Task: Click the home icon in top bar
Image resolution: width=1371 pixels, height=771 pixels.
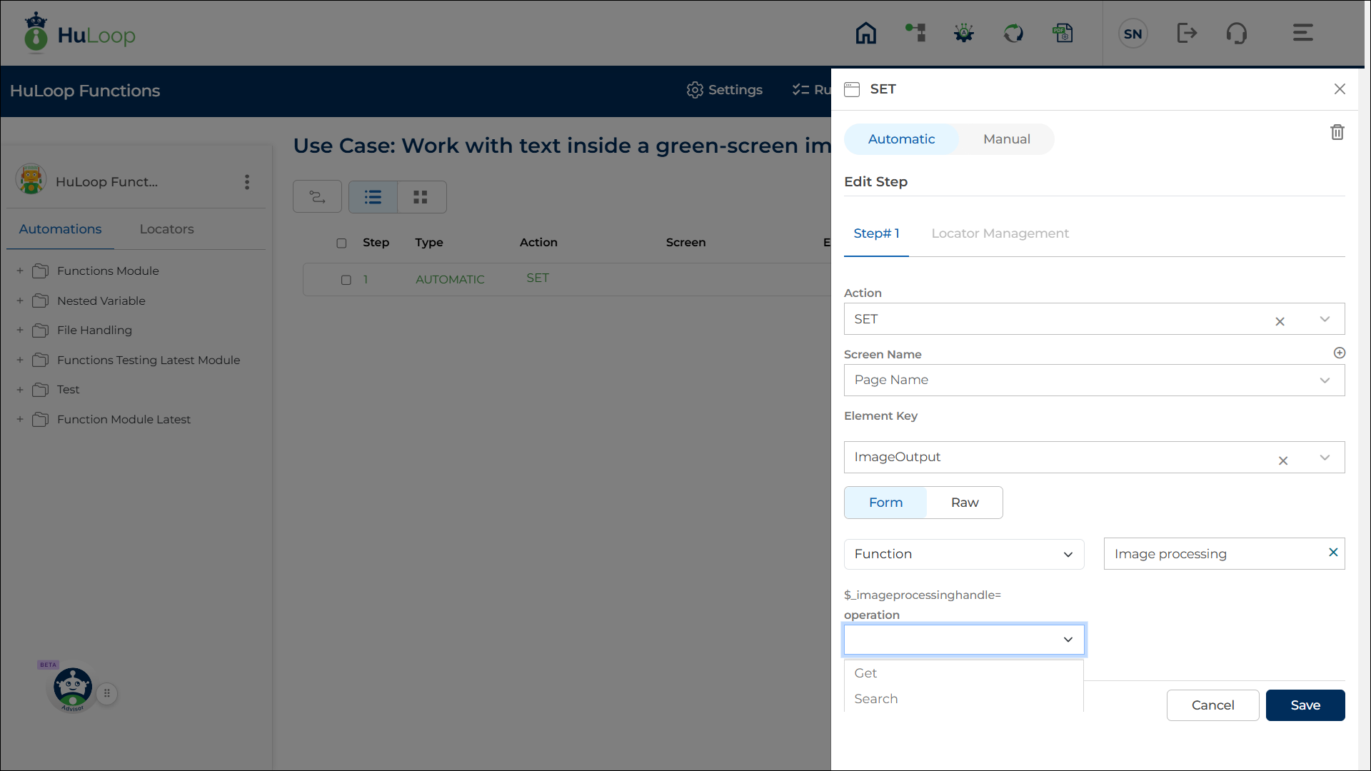Action: [x=865, y=33]
